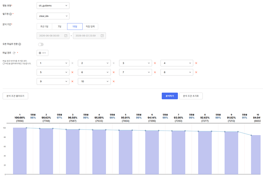Click the step 9 bar in funnel chart

[231, 153]
